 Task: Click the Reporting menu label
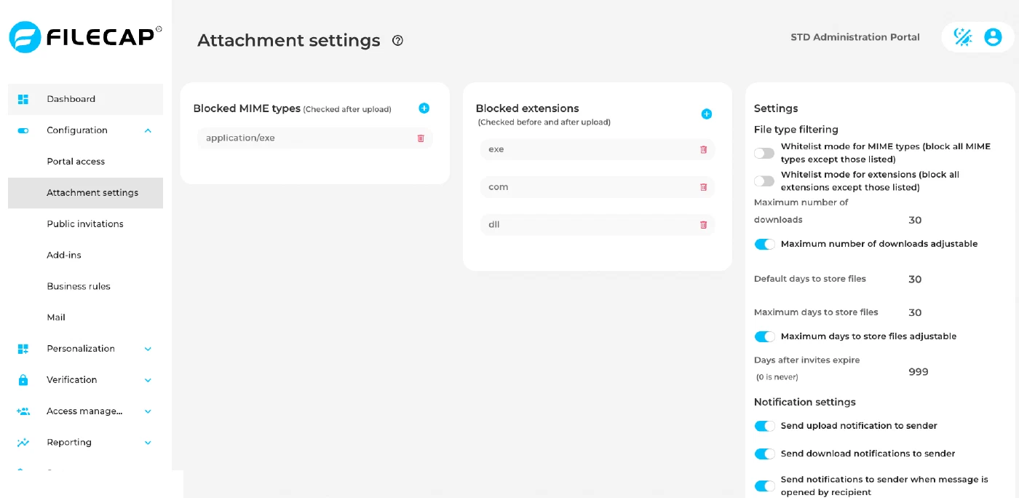point(69,443)
